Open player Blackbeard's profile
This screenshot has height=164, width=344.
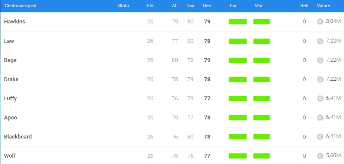tap(18, 136)
